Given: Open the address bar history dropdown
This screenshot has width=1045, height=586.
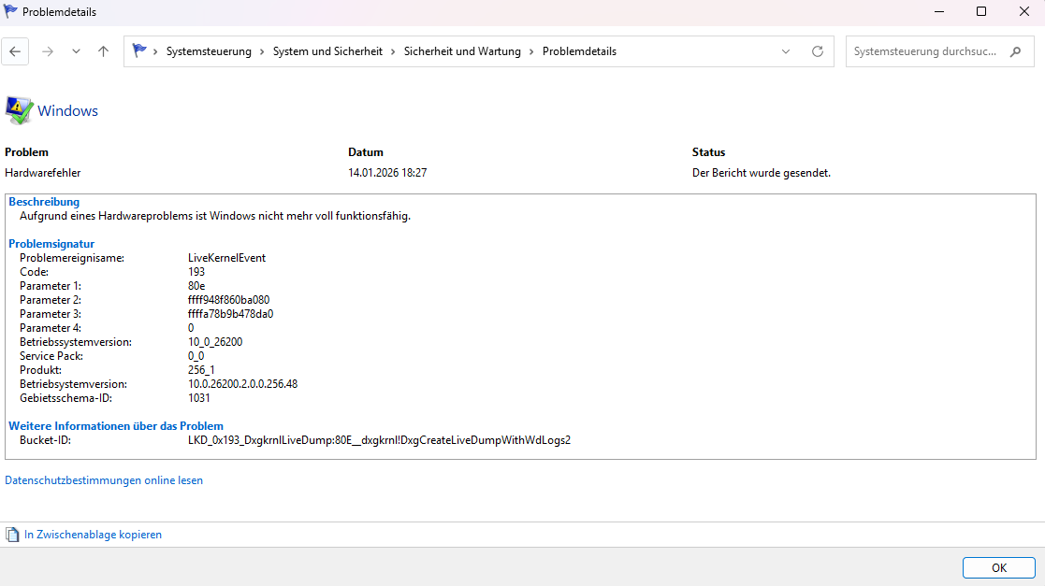Looking at the screenshot, I should click(x=786, y=51).
